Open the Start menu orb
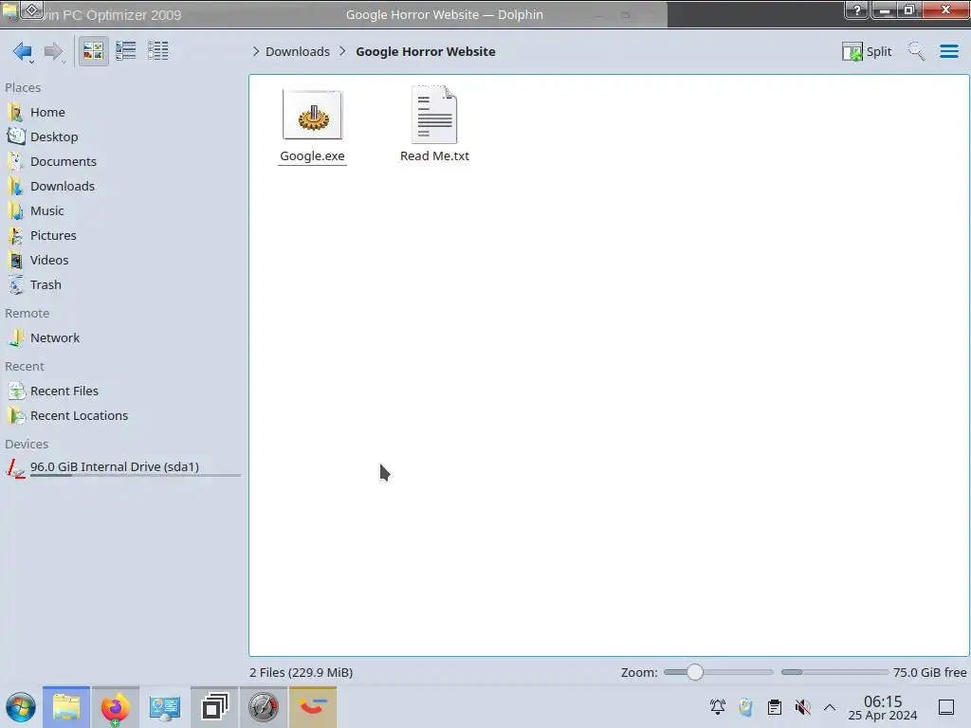 point(21,707)
